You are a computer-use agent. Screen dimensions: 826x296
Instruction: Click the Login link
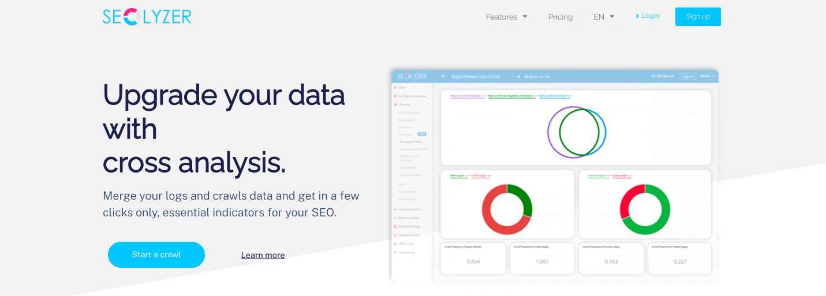coord(650,16)
